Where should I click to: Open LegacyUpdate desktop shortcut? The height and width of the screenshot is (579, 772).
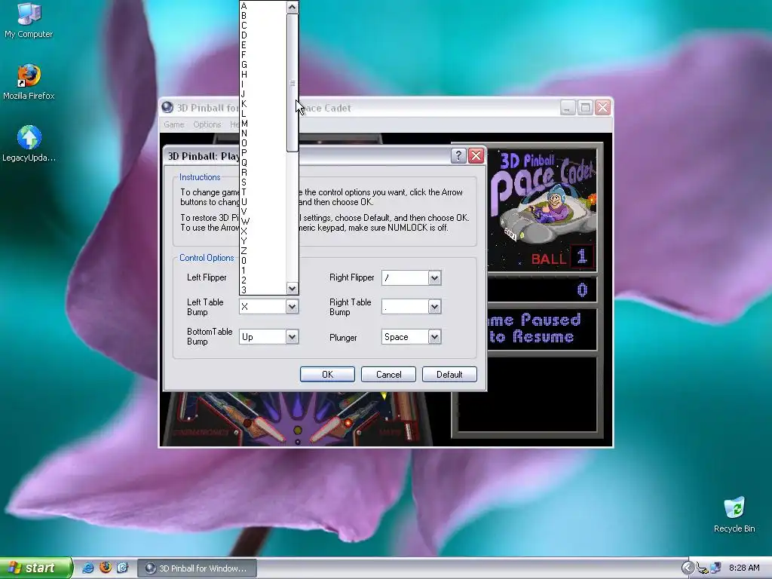pos(29,144)
